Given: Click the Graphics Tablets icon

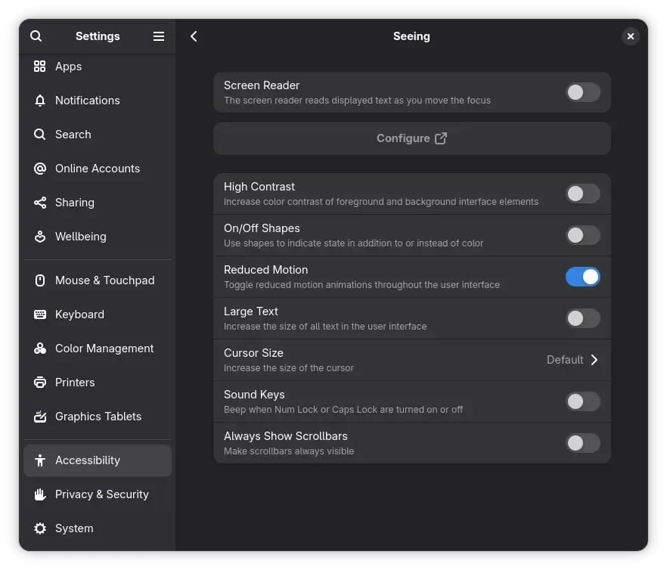Looking at the screenshot, I should [x=39, y=417].
